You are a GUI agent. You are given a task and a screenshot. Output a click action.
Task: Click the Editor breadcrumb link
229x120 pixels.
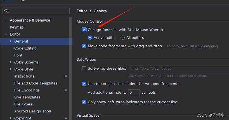click(x=82, y=11)
